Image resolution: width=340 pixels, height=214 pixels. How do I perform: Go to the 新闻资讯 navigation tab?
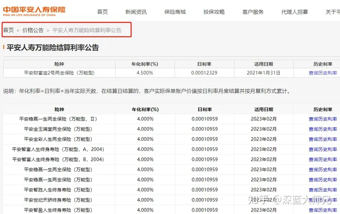coord(136,12)
